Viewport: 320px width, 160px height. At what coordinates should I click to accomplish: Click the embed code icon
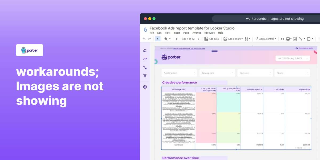click(x=282, y=39)
